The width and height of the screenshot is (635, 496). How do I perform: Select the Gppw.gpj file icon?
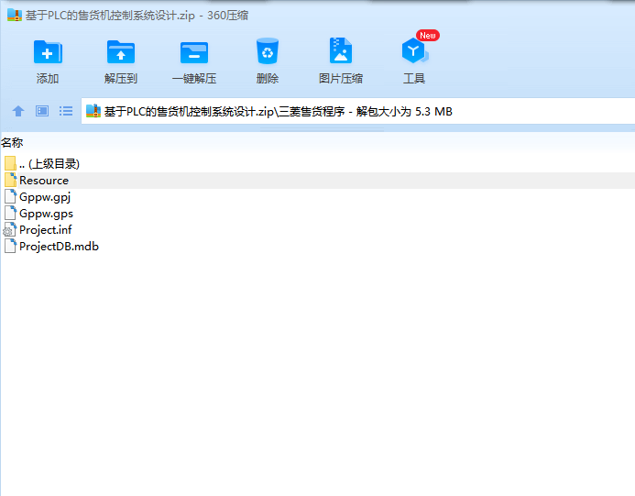click(x=10, y=196)
